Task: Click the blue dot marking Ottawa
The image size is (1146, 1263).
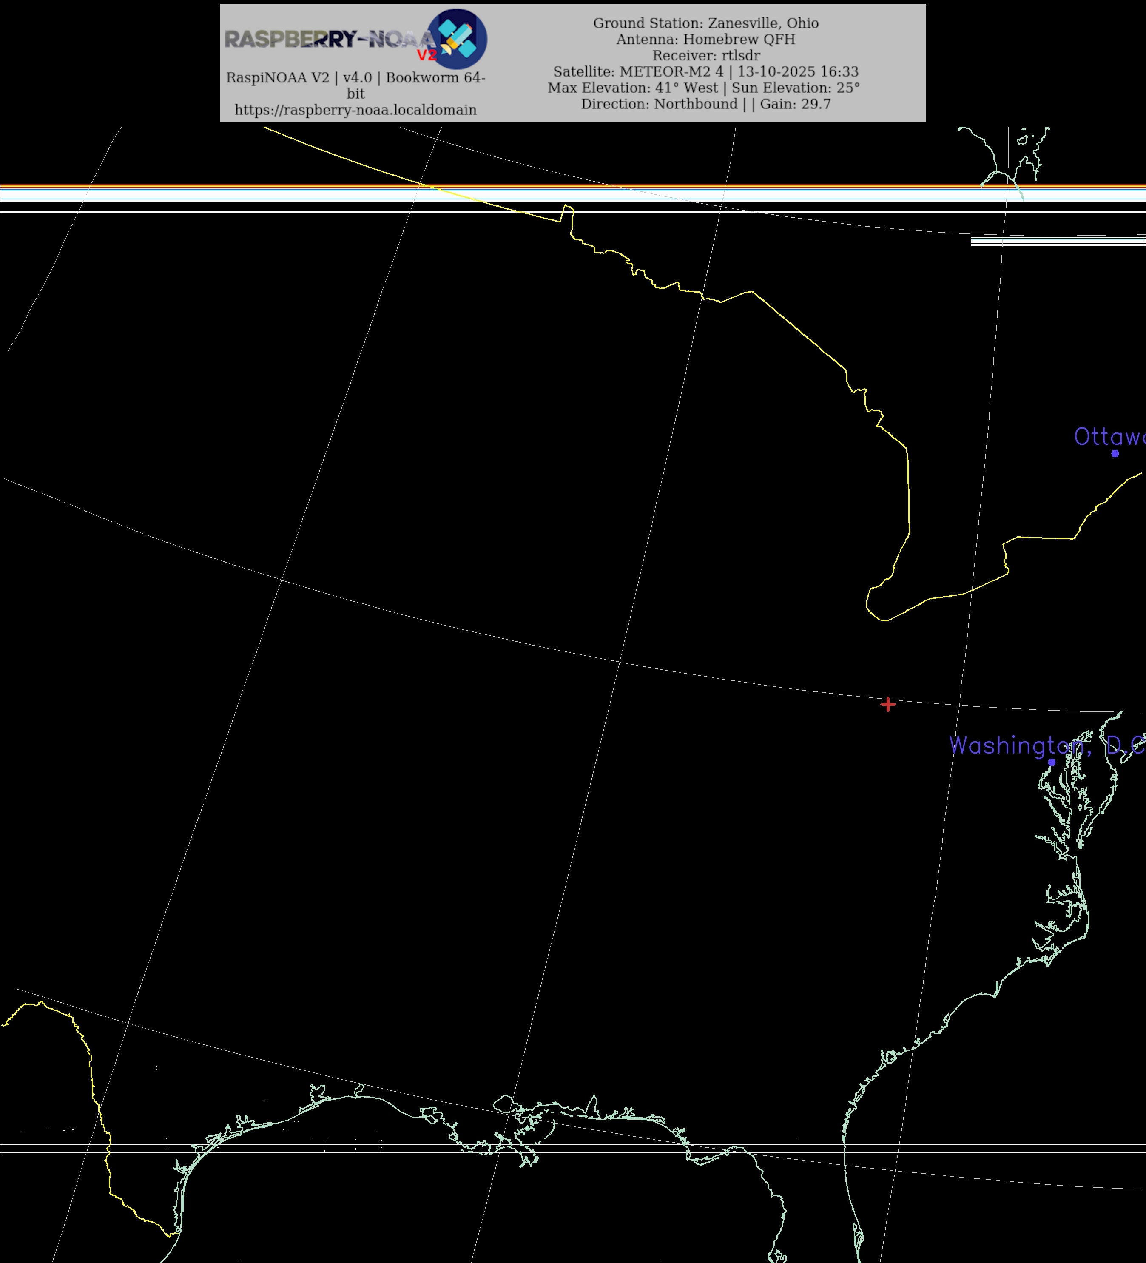Action: tap(1115, 454)
